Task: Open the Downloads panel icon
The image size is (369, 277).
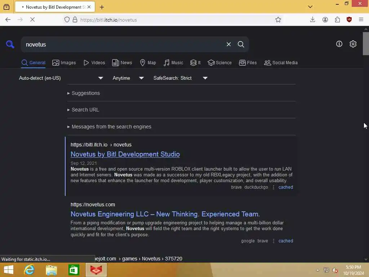Action: [x=312, y=20]
